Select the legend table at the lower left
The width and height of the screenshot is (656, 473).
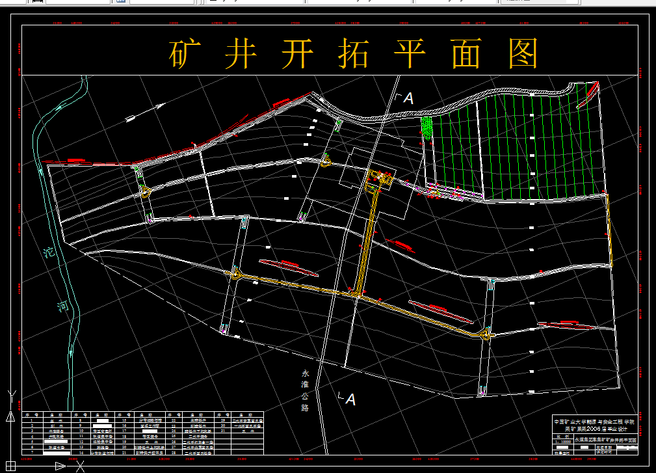(143, 433)
